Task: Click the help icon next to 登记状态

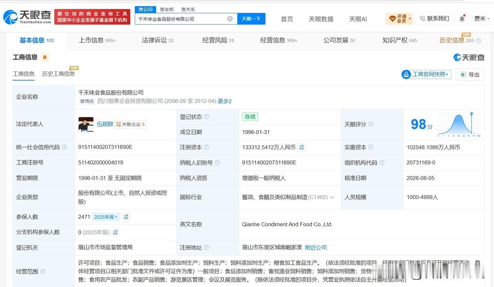Action: pos(206,117)
